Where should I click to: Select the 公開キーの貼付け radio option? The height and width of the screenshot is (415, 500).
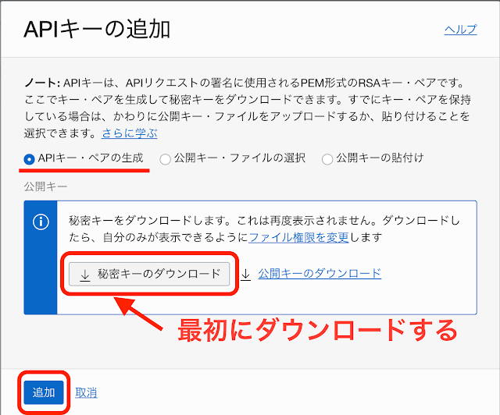coord(327,158)
